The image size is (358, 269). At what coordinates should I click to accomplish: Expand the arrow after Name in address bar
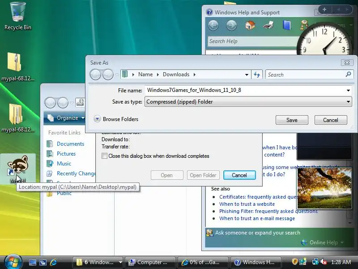(x=158, y=74)
